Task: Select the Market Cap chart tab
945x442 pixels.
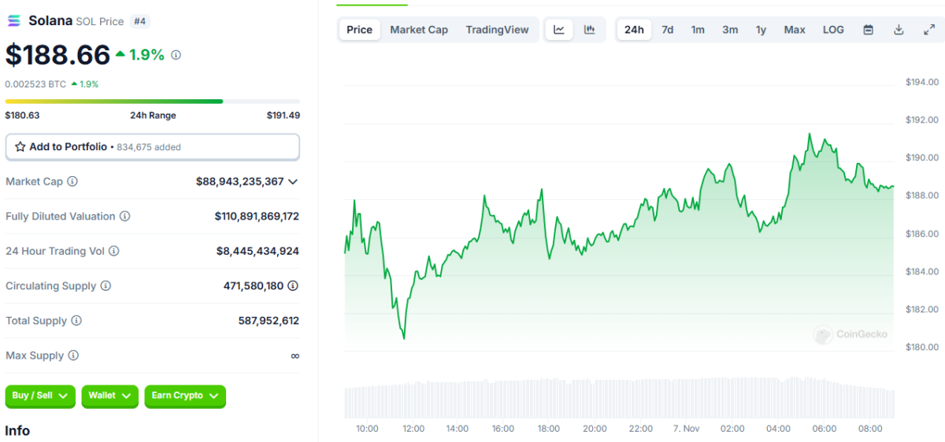Action: point(419,30)
